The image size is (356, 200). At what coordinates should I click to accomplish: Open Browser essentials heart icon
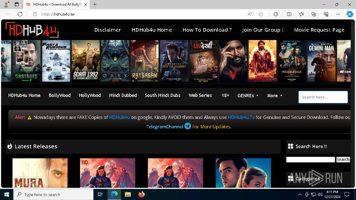click(326, 14)
